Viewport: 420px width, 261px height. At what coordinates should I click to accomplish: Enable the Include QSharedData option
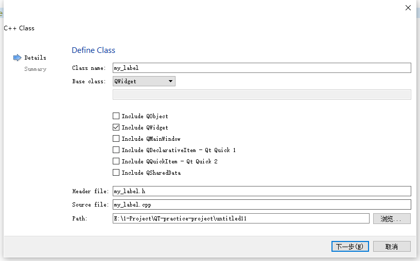[x=116, y=173]
